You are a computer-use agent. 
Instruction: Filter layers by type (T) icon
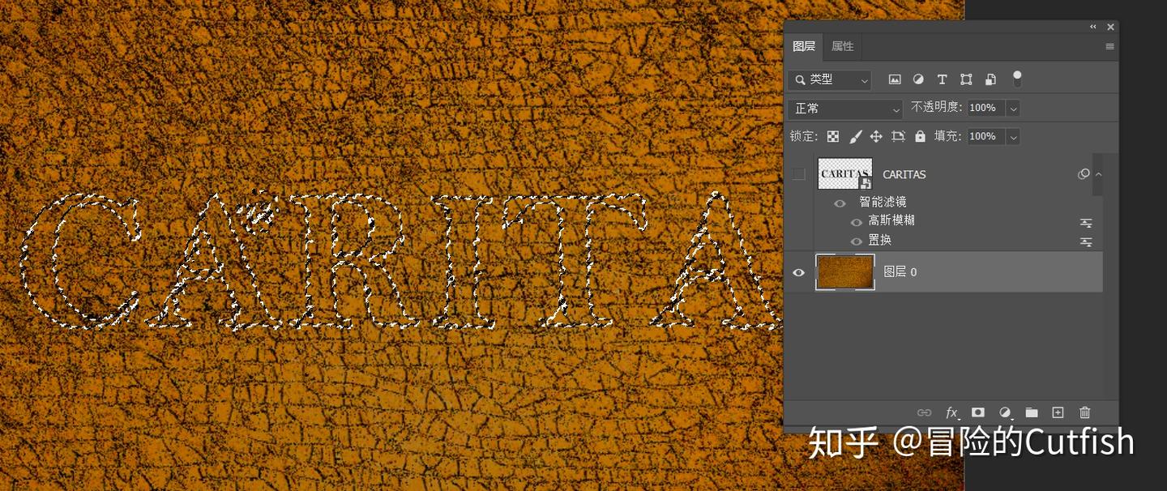(942, 79)
